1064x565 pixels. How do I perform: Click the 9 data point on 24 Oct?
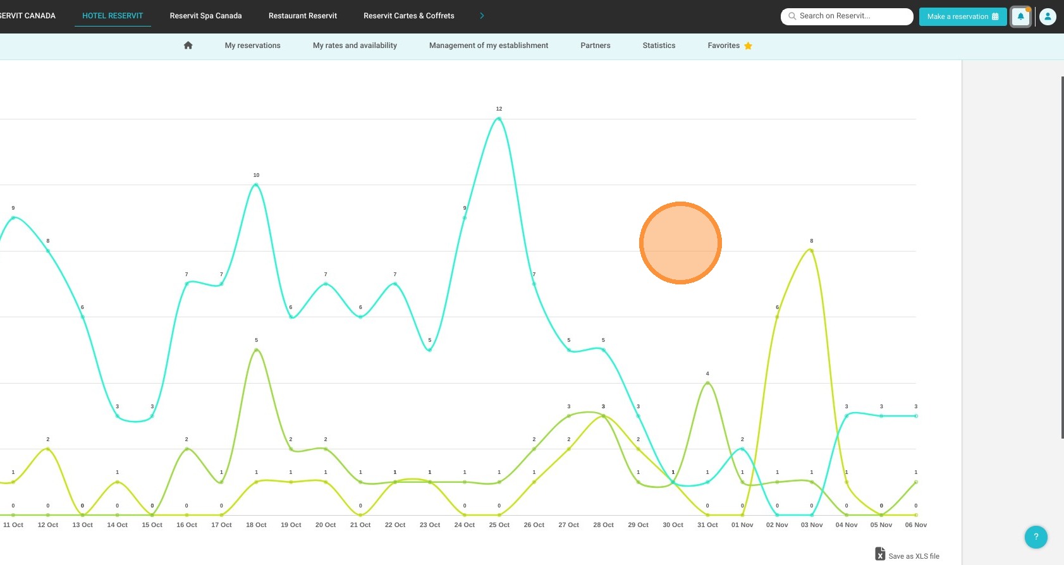click(x=465, y=218)
